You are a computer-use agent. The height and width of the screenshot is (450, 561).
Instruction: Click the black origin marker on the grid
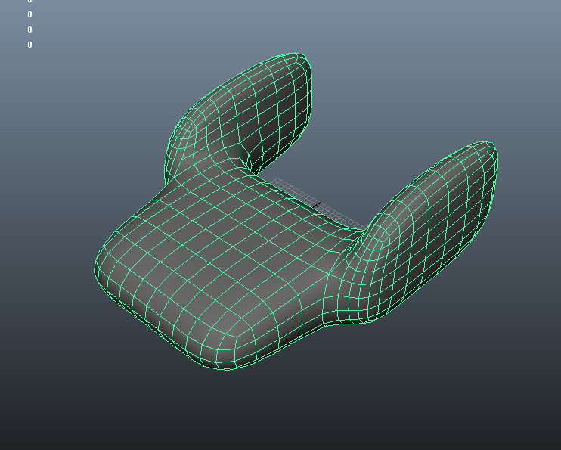point(317,203)
